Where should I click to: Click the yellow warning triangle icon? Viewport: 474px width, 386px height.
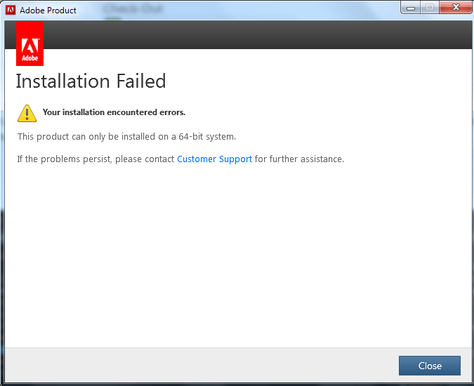pos(27,113)
